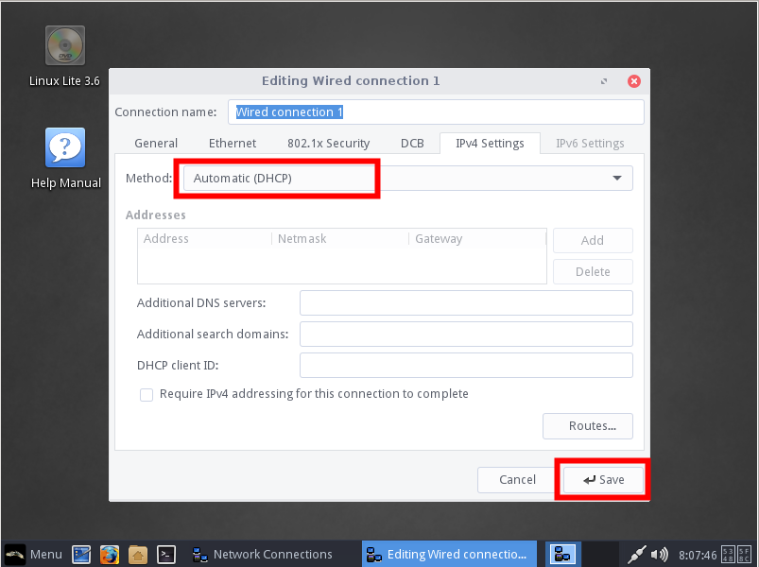
Task: Switch to the Ethernet tab
Action: tap(233, 144)
